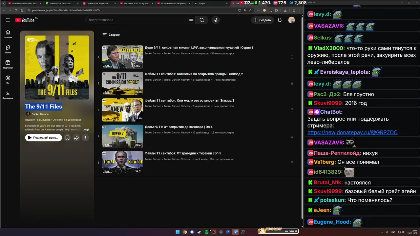Open Дело 9/11 Серия 1 video title
This screenshot has width=420, height=236.
coord(199,48)
